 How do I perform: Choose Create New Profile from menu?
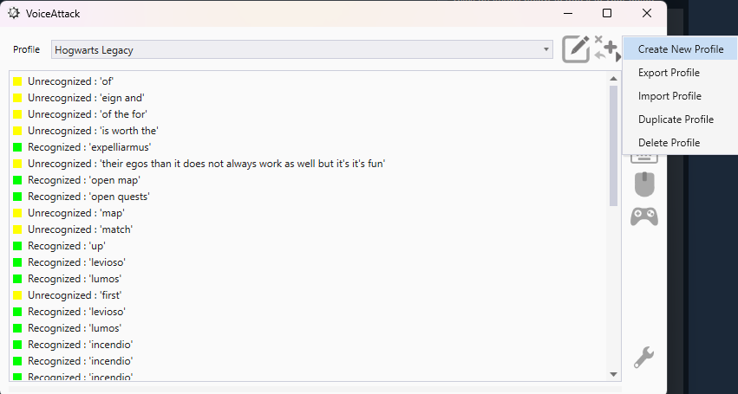[x=680, y=49]
